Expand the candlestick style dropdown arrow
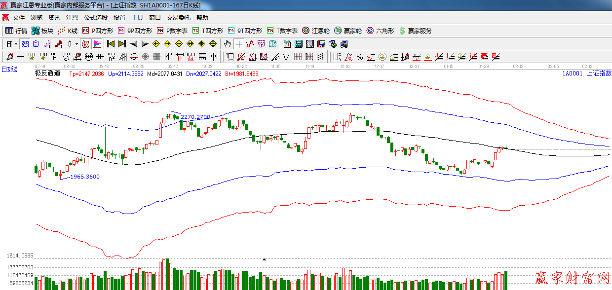612x290 pixels. click(76, 44)
